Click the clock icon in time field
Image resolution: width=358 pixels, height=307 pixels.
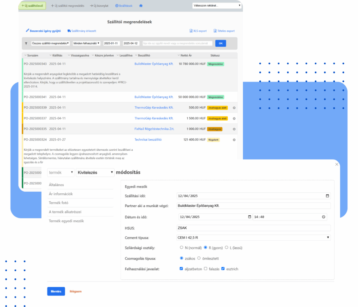coord(323,217)
